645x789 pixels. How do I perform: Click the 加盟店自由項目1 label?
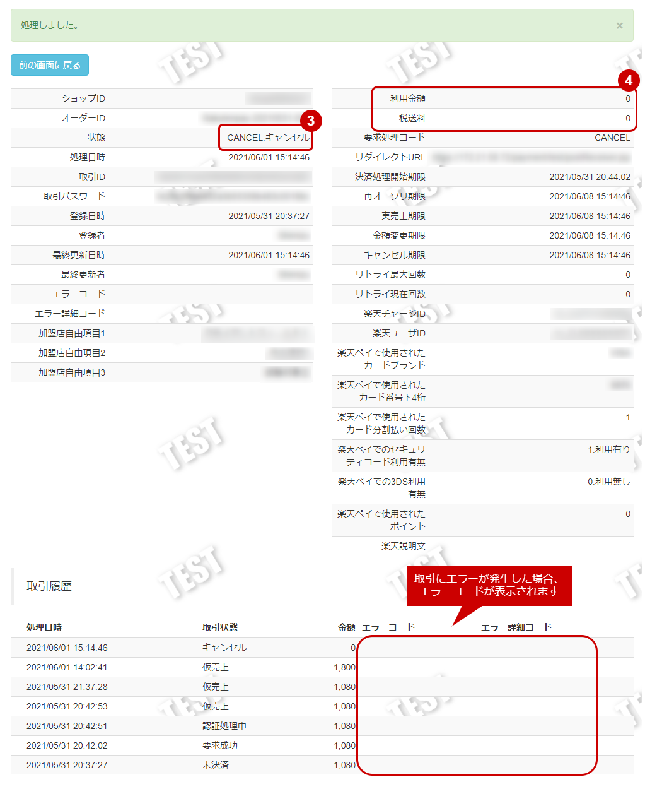tap(72, 333)
